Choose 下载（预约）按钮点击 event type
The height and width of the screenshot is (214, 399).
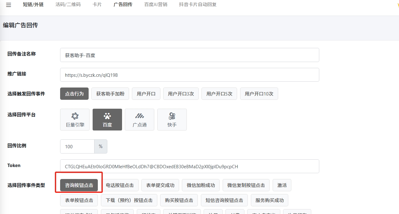[x=129, y=200]
